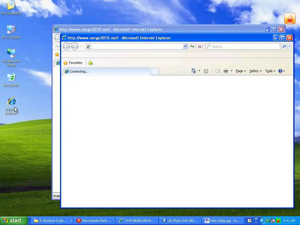The height and width of the screenshot is (225, 300).
Task: Click the clipboard tray icon
Action: click(x=273, y=221)
